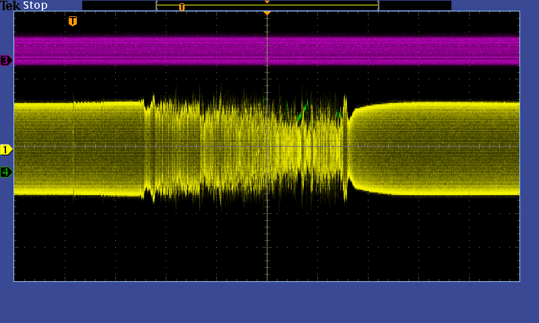Click black record bar segment left of bracket
This screenshot has width=539, height=323.
click(119, 5)
